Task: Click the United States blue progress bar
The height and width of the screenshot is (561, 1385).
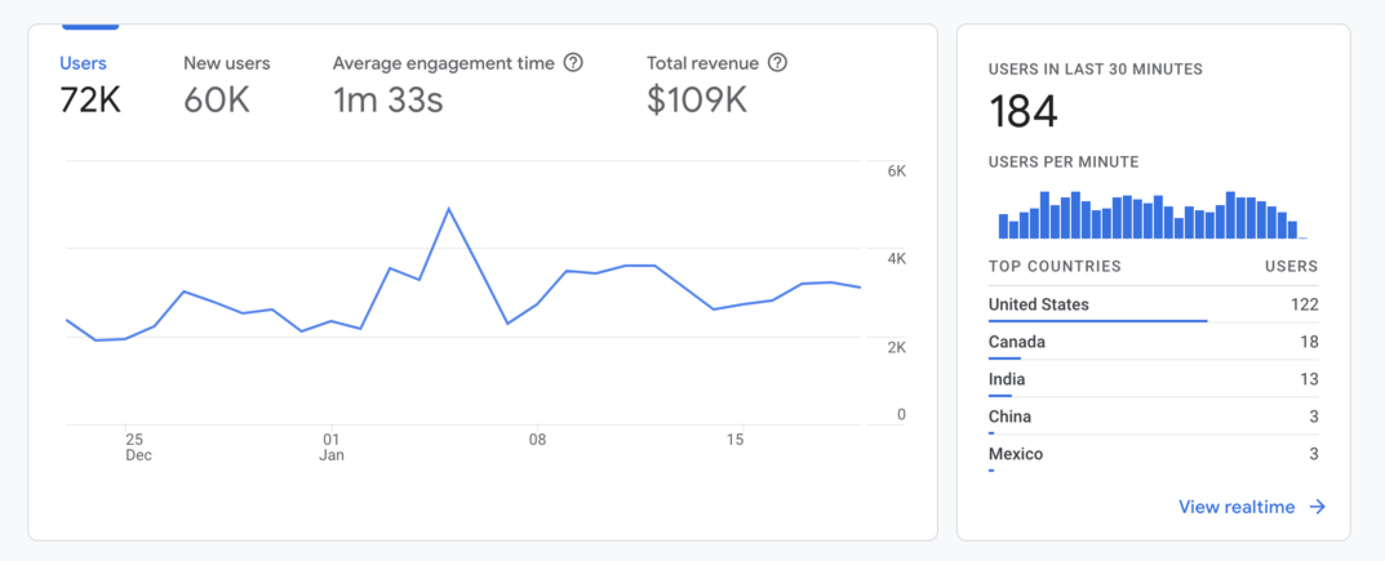Action: (x=1097, y=320)
